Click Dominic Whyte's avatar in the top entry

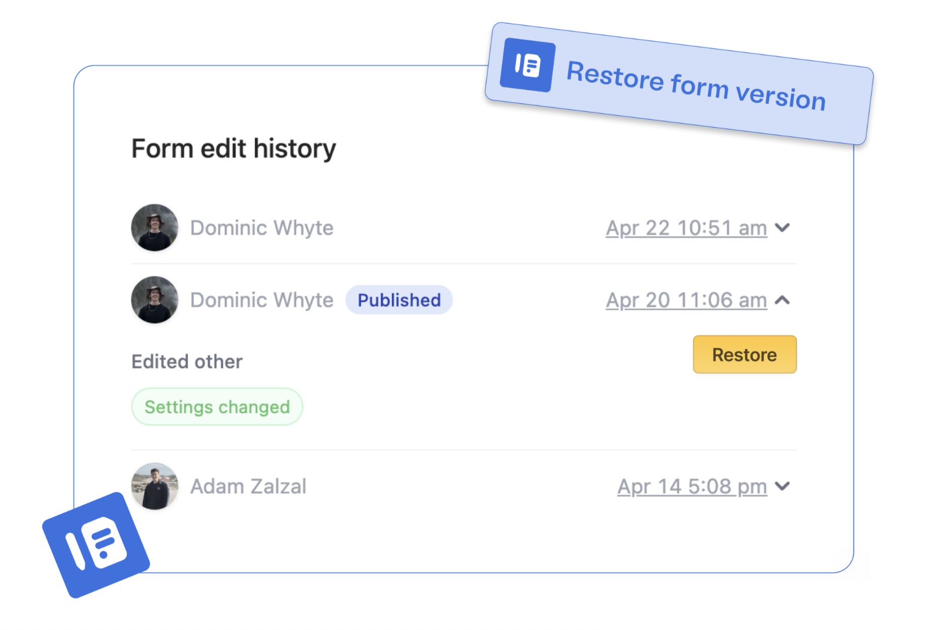point(155,228)
